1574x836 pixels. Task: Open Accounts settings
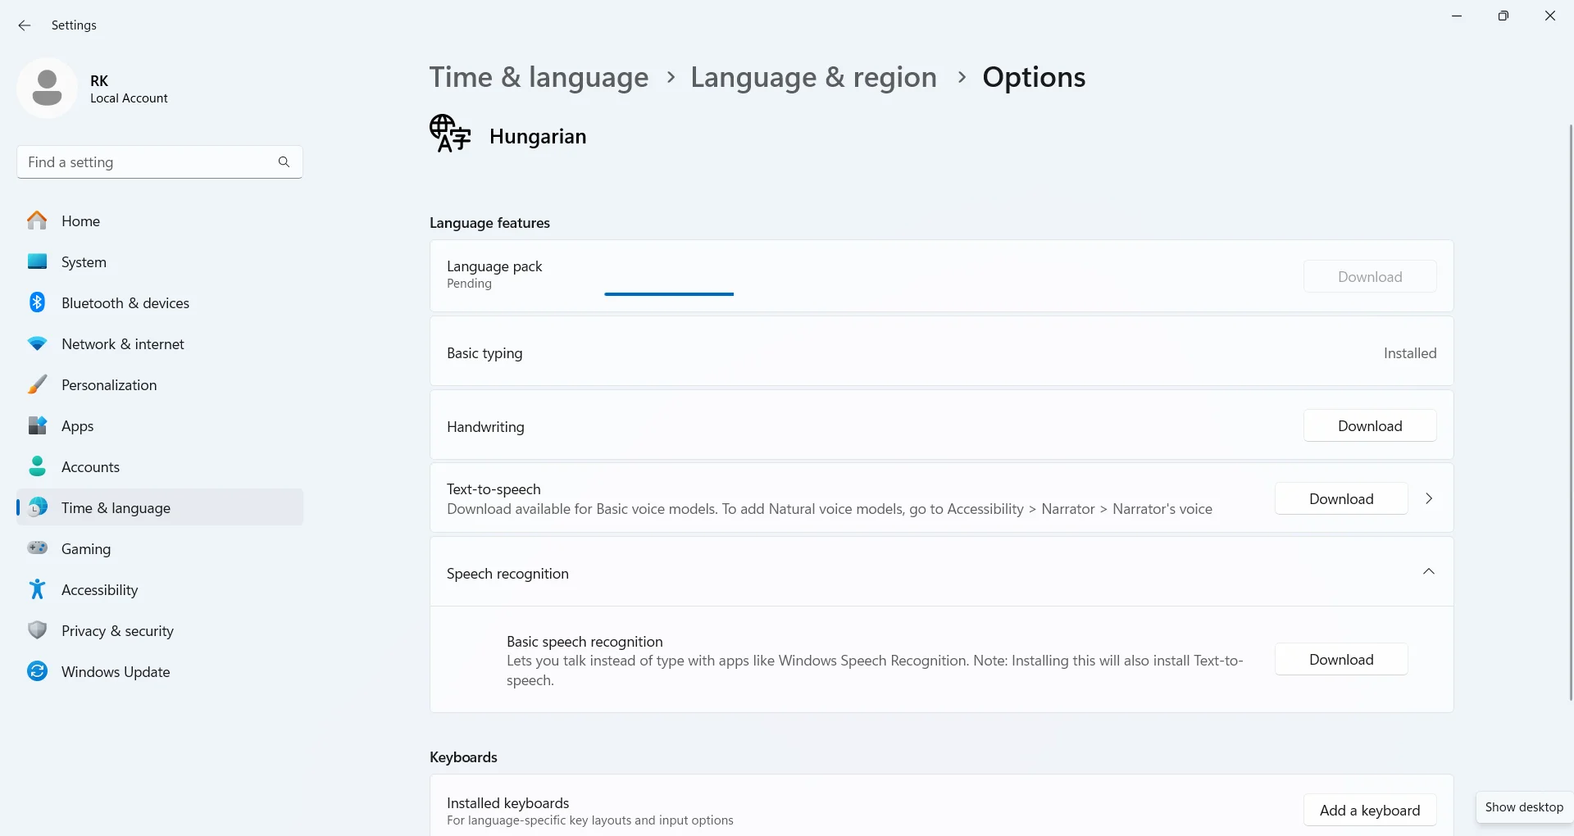[x=160, y=467]
